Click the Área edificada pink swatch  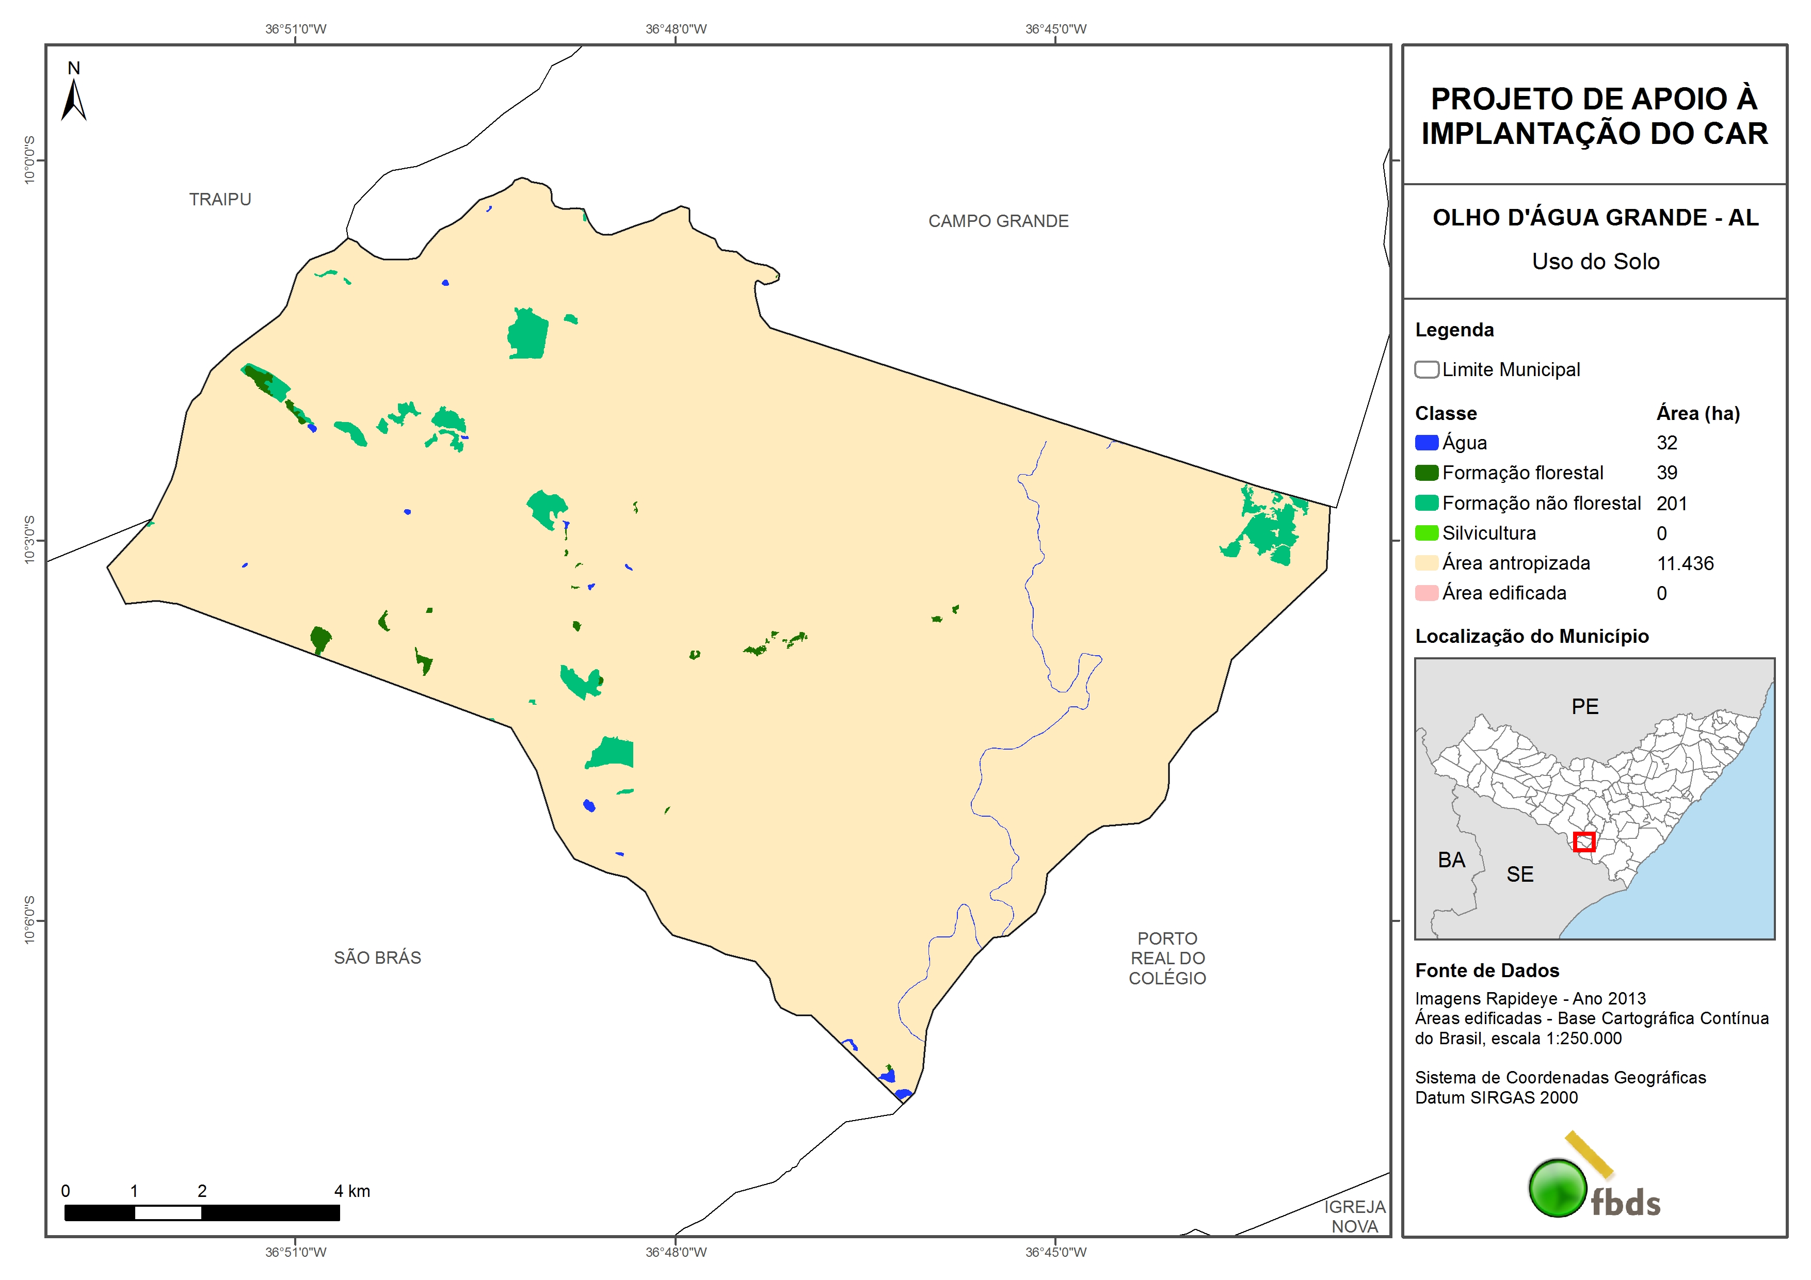pyautogui.click(x=1426, y=593)
